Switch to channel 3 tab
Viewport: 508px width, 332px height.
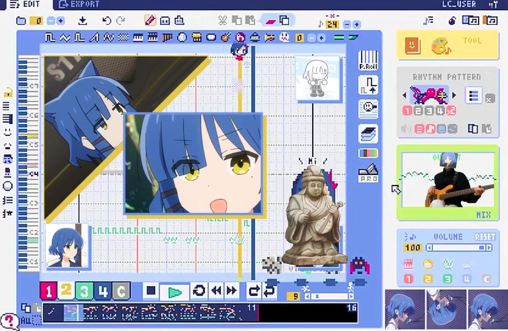(x=84, y=291)
